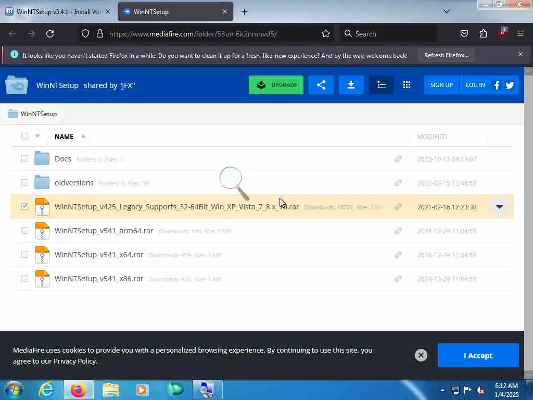Launch Internet Explorer from taskbar

click(46, 390)
